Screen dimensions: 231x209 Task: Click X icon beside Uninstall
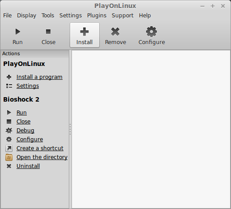pyautogui.click(x=9, y=166)
